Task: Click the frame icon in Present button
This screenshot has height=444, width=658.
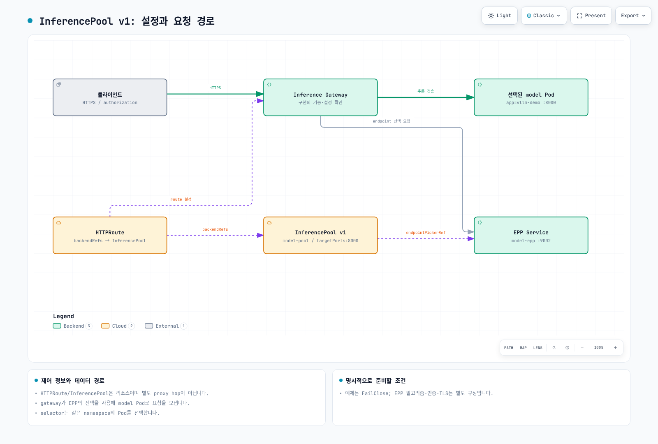Action: click(579, 16)
